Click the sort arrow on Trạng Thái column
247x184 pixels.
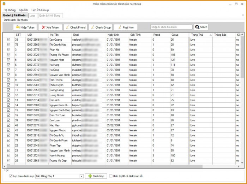click(x=211, y=35)
